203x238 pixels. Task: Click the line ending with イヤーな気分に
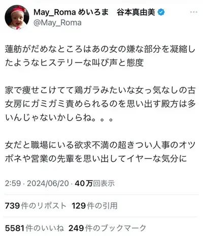96,159
